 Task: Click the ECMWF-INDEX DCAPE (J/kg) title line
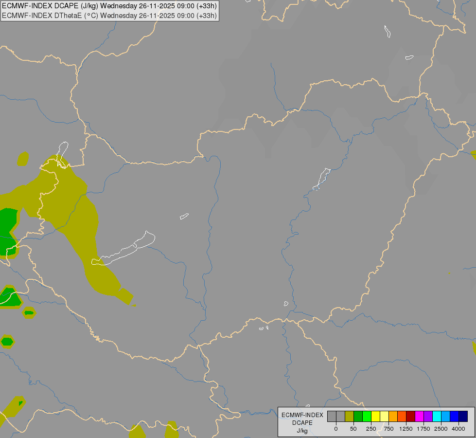point(109,6)
